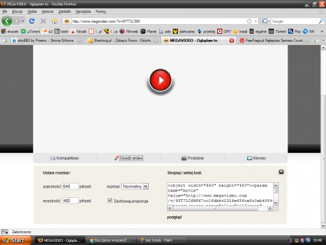326x245 pixels.
Task: Click the search magnifier in the Google box
Action: pos(321,21)
